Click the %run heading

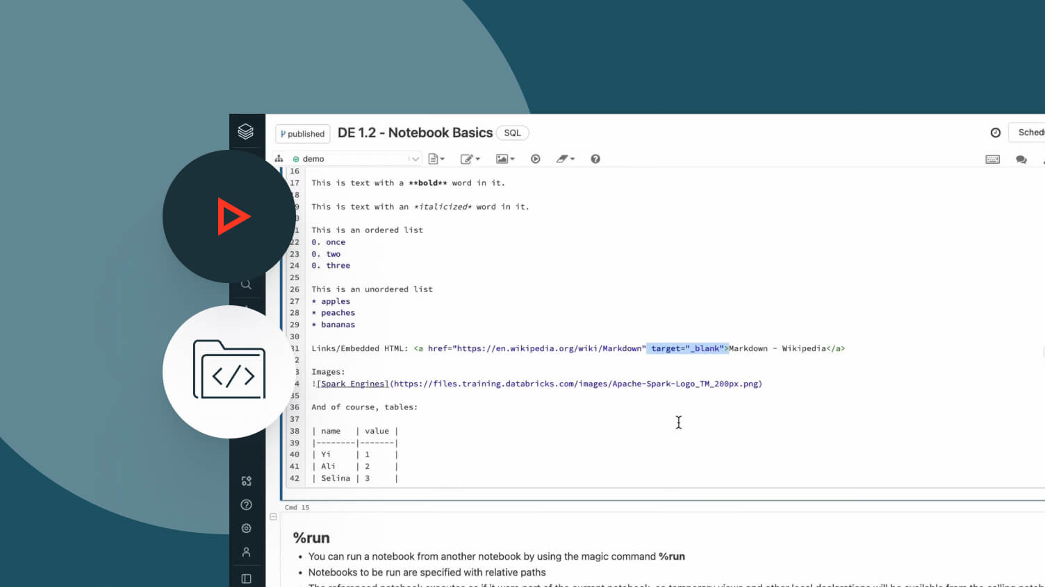311,538
